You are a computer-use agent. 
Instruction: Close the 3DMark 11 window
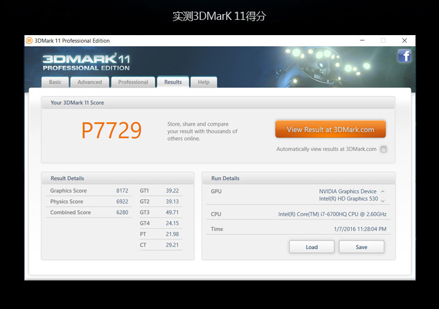click(404, 40)
